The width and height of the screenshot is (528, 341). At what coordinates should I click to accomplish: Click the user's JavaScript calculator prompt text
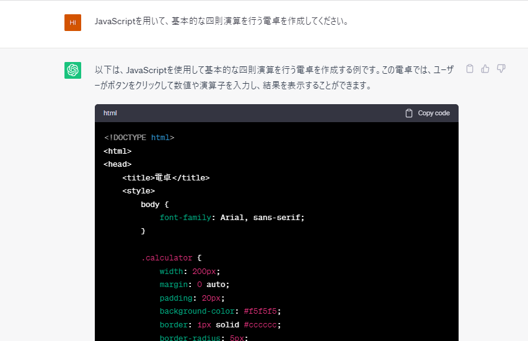click(222, 22)
